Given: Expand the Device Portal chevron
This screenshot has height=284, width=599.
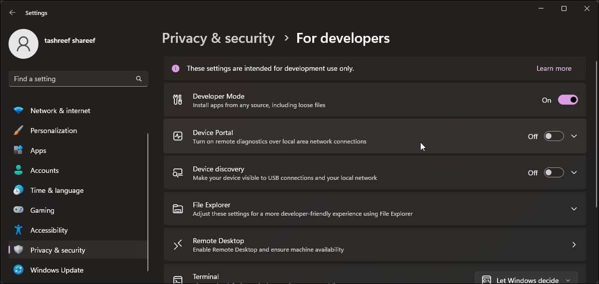Looking at the screenshot, I should (x=574, y=136).
